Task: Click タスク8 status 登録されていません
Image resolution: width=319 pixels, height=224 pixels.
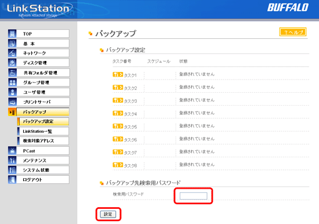Action: coord(197,165)
